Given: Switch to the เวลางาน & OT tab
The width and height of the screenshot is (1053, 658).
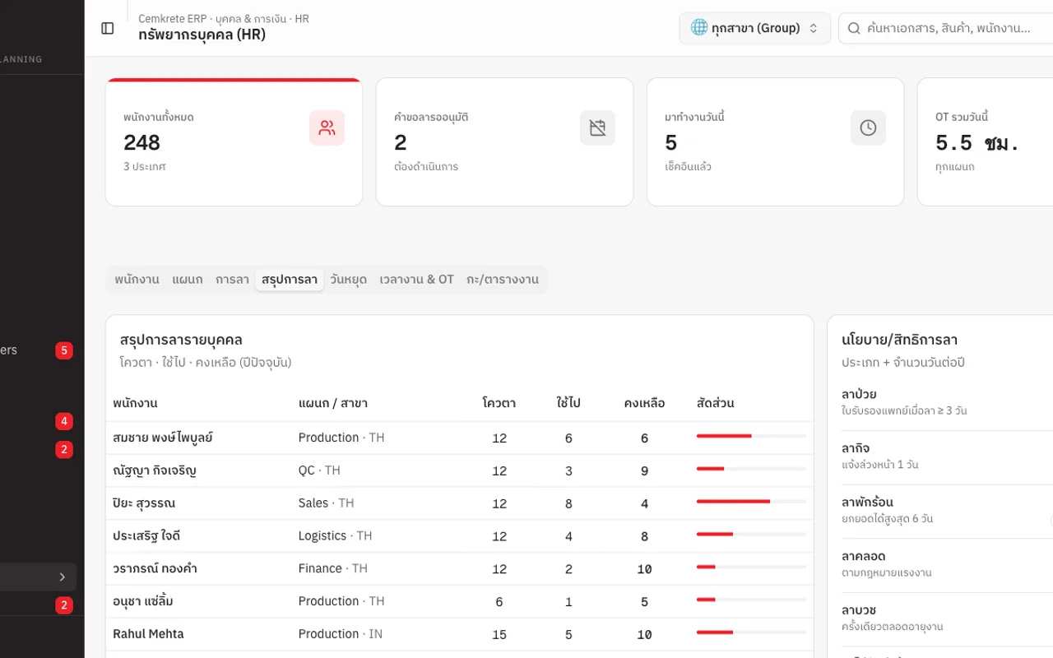Looking at the screenshot, I should 417,280.
